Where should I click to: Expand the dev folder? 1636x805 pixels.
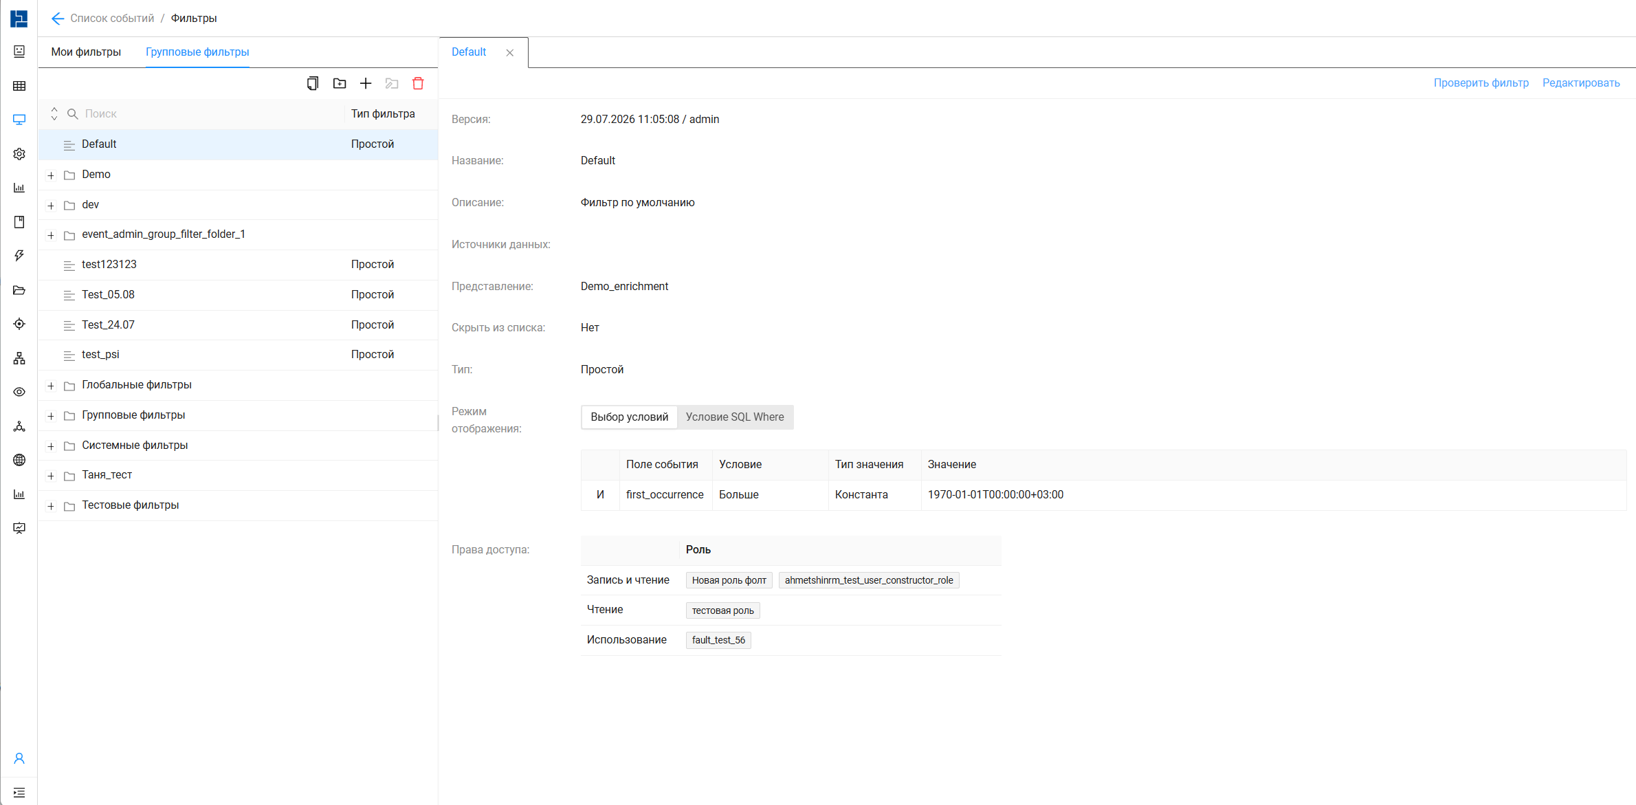coord(51,206)
